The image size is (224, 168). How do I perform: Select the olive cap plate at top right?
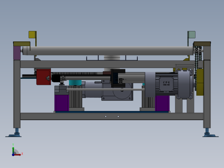[202, 44]
